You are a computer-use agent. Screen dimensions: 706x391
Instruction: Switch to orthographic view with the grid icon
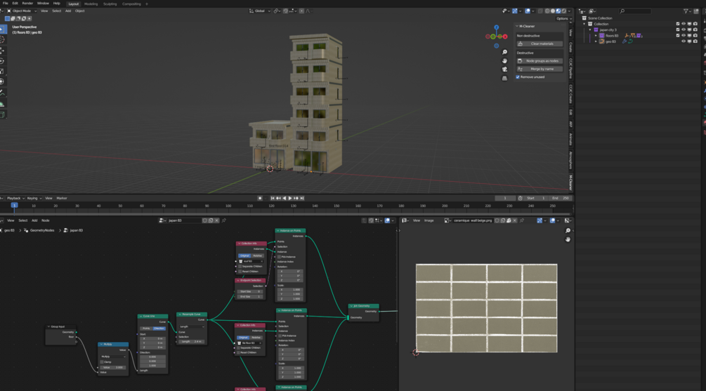coord(504,78)
